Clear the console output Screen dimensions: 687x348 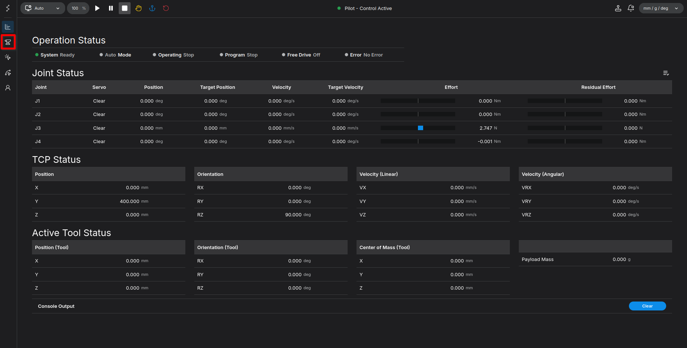647,306
